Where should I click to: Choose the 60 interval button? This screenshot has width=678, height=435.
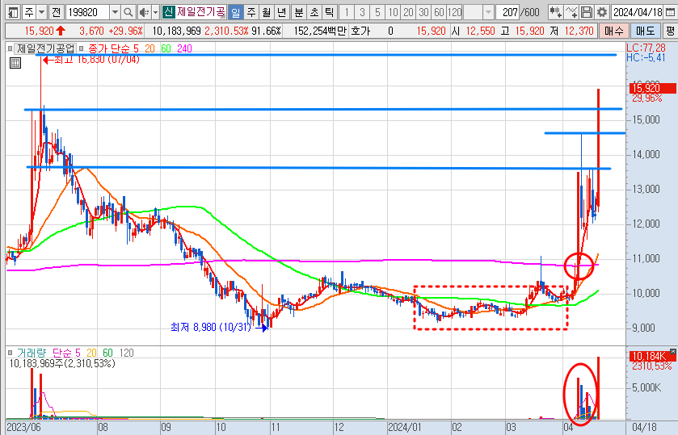pos(439,12)
